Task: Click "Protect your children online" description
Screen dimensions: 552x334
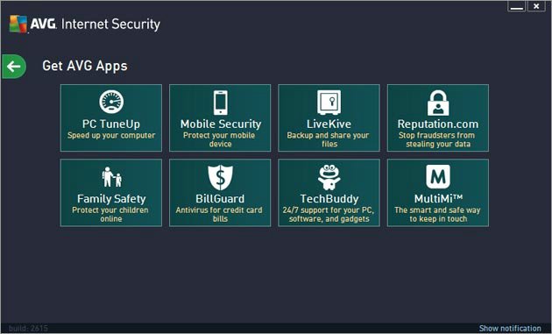Action: 110,214
